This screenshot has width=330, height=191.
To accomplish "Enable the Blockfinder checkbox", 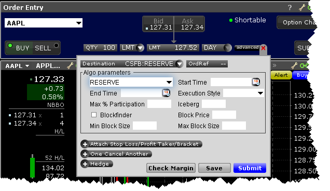I will [x=94, y=115].
